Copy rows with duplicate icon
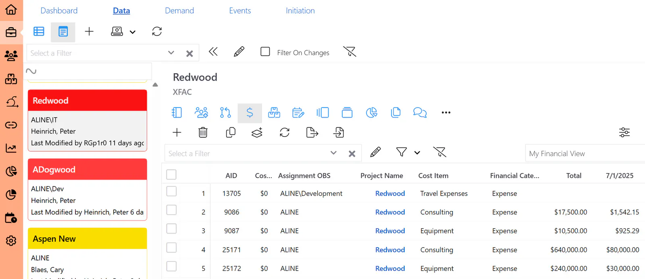 pyautogui.click(x=231, y=132)
